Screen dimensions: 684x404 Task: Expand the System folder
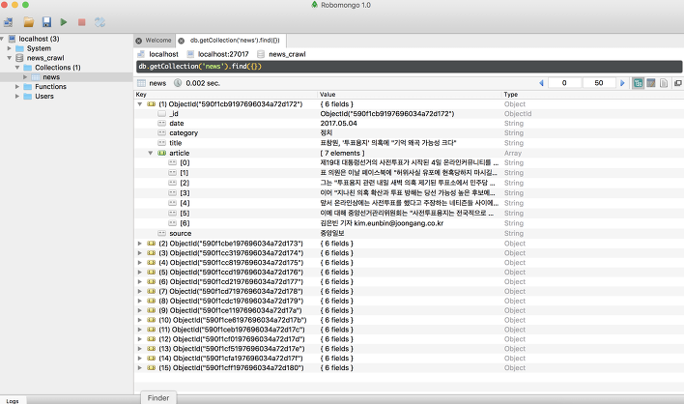coord(10,48)
